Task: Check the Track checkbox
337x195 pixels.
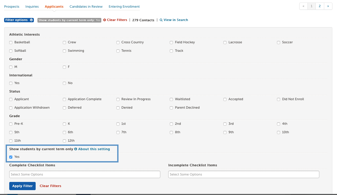Action: pos(171,51)
